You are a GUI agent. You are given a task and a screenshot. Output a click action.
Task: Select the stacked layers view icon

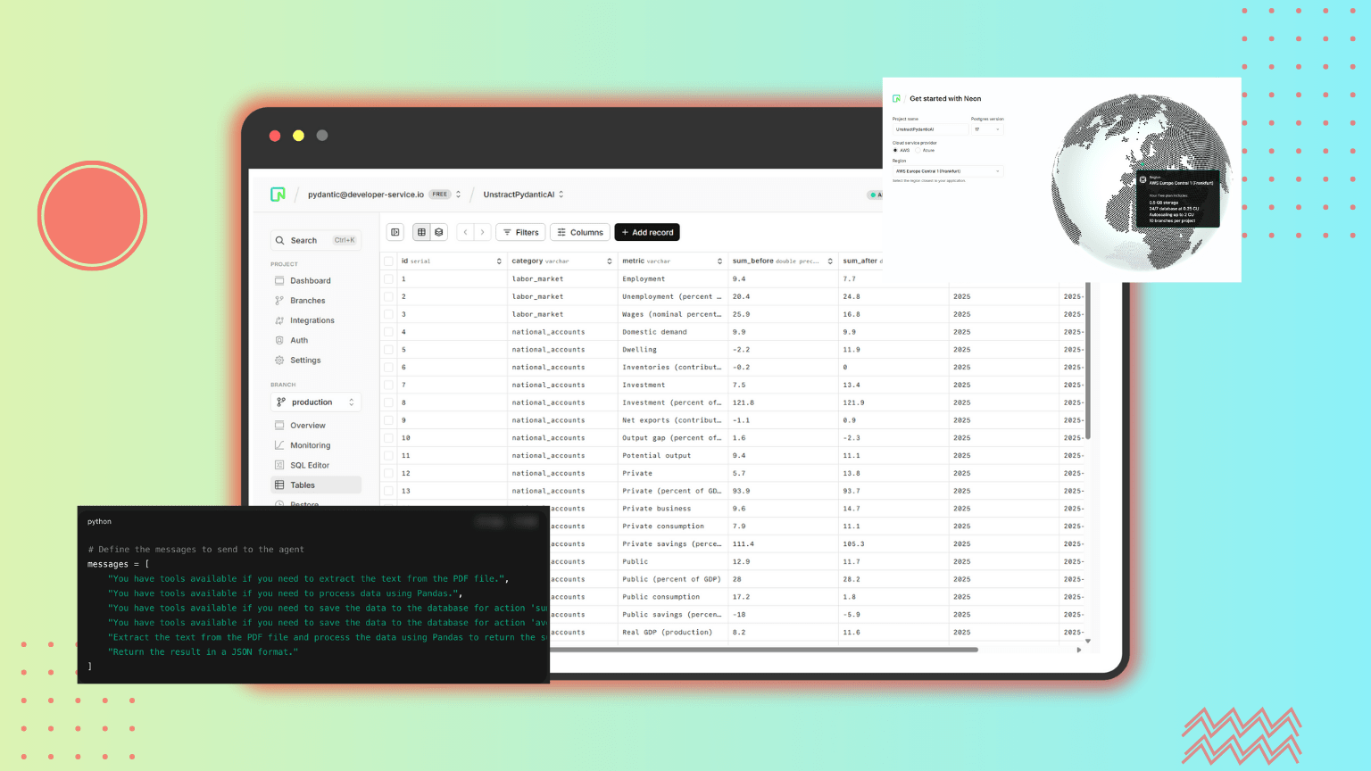click(439, 232)
